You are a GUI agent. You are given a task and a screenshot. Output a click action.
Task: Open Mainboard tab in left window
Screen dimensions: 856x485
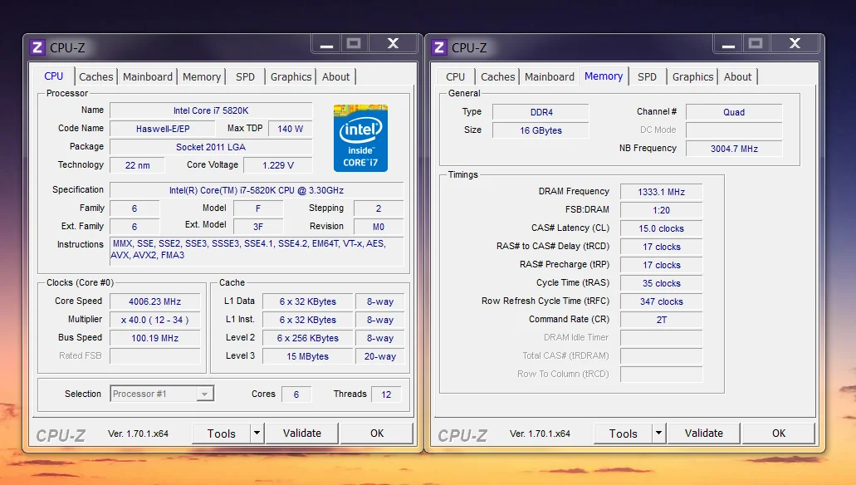[x=148, y=77]
